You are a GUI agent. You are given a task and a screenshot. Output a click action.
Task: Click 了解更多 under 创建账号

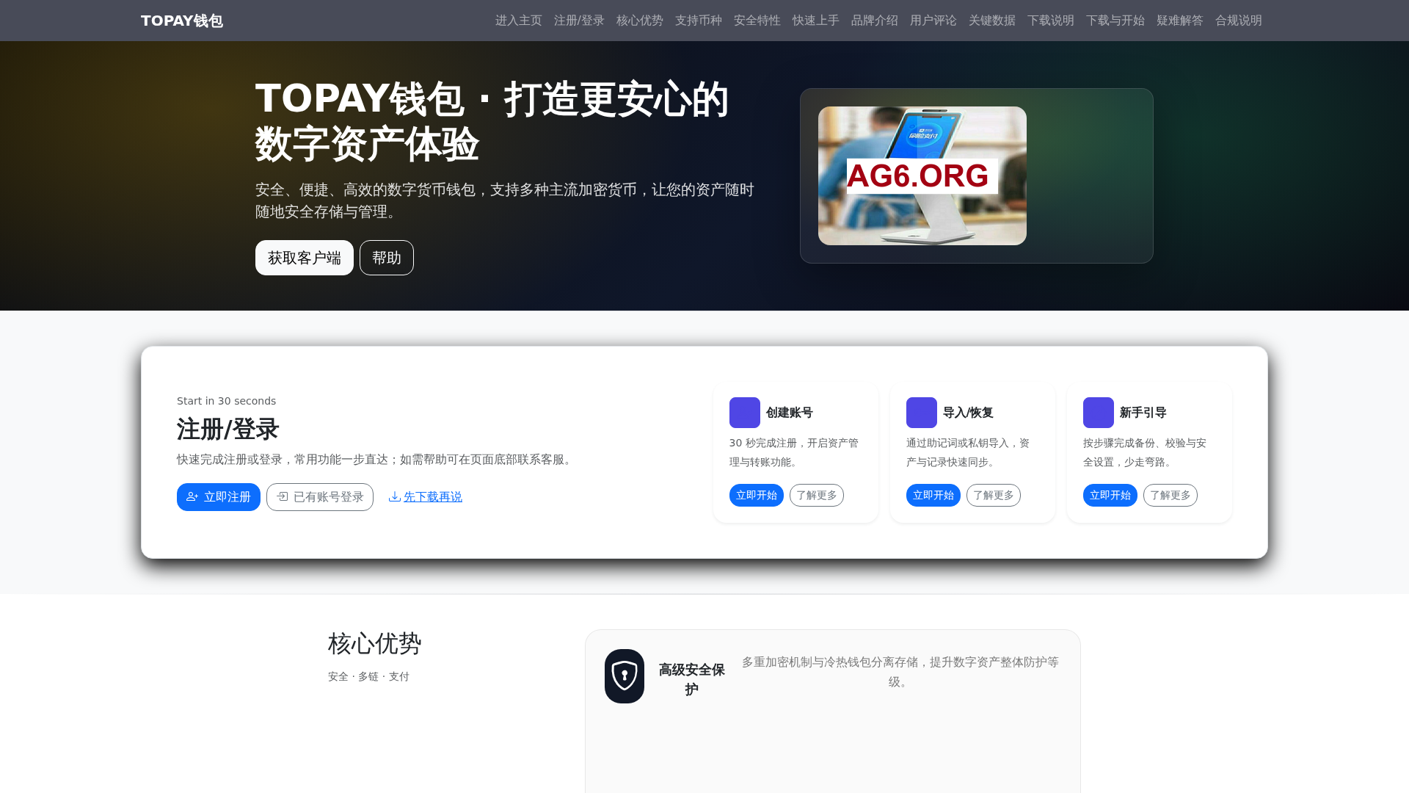pos(817,496)
